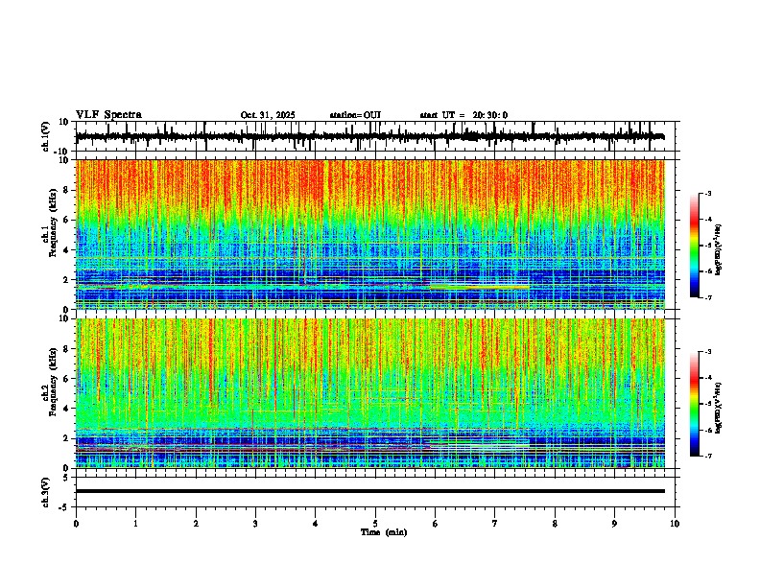
Task: Click the "8" tick on ch.2 frequency axis
Action: (67, 349)
